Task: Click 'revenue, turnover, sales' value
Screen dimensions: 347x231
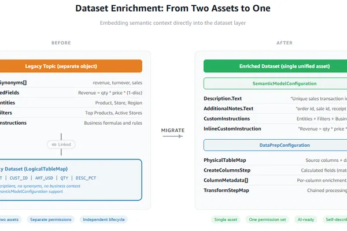Action: 117,83
